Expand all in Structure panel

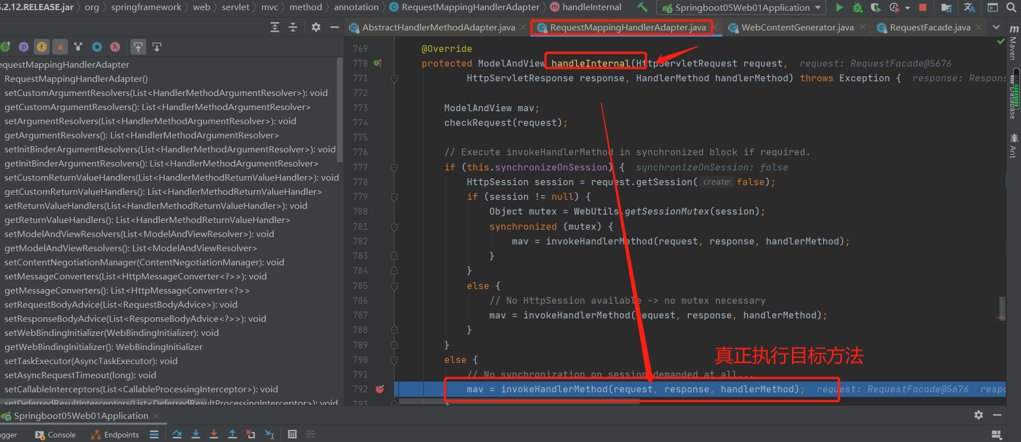click(x=275, y=27)
